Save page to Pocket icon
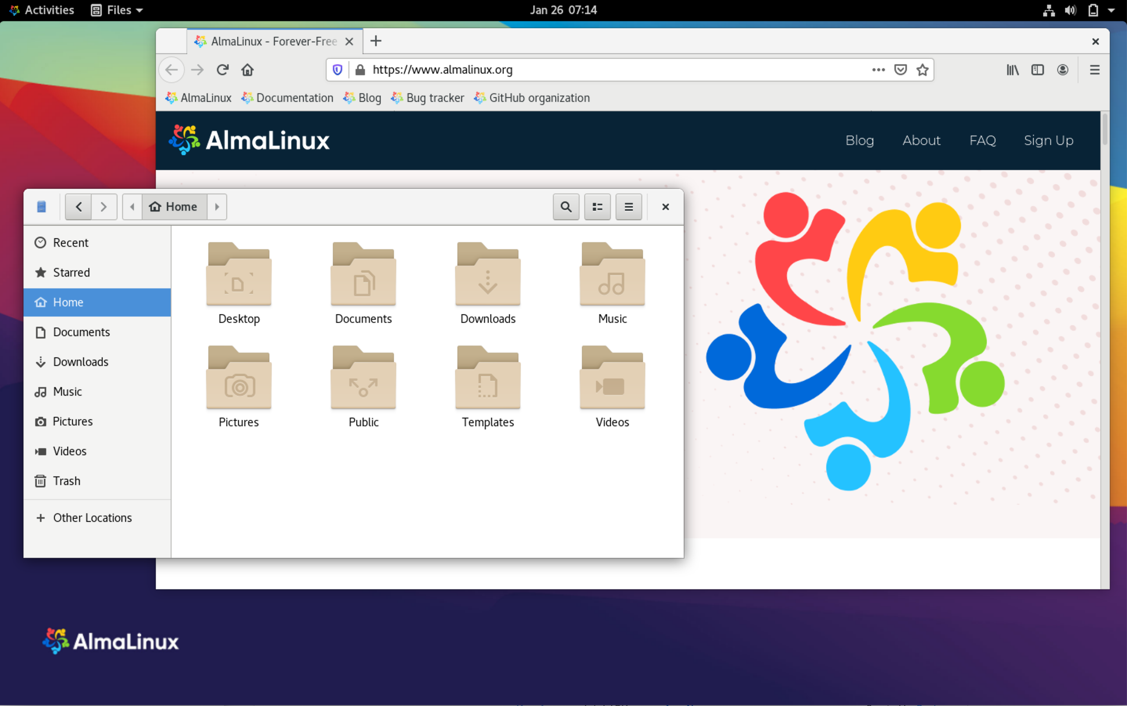This screenshot has height=706, width=1127. coord(900,70)
